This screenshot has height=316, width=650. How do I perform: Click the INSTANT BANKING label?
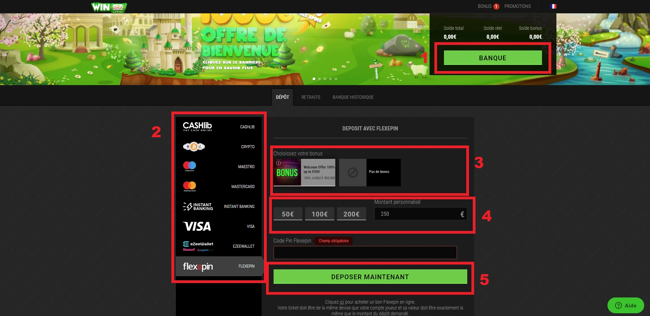pyautogui.click(x=239, y=207)
